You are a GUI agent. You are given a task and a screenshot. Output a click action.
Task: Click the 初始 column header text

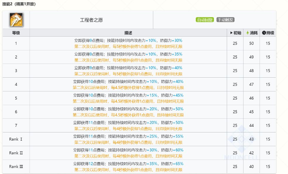(237, 33)
